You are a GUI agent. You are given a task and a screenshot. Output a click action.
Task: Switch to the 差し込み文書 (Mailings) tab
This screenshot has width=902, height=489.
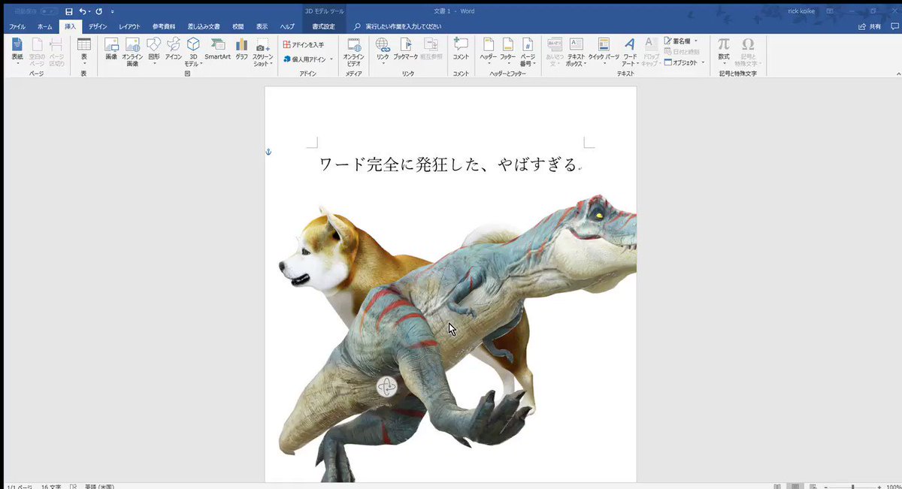pyautogui.click(x=204, y=26)
